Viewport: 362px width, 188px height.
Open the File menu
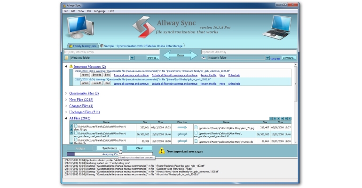click(x=65, y=11)
